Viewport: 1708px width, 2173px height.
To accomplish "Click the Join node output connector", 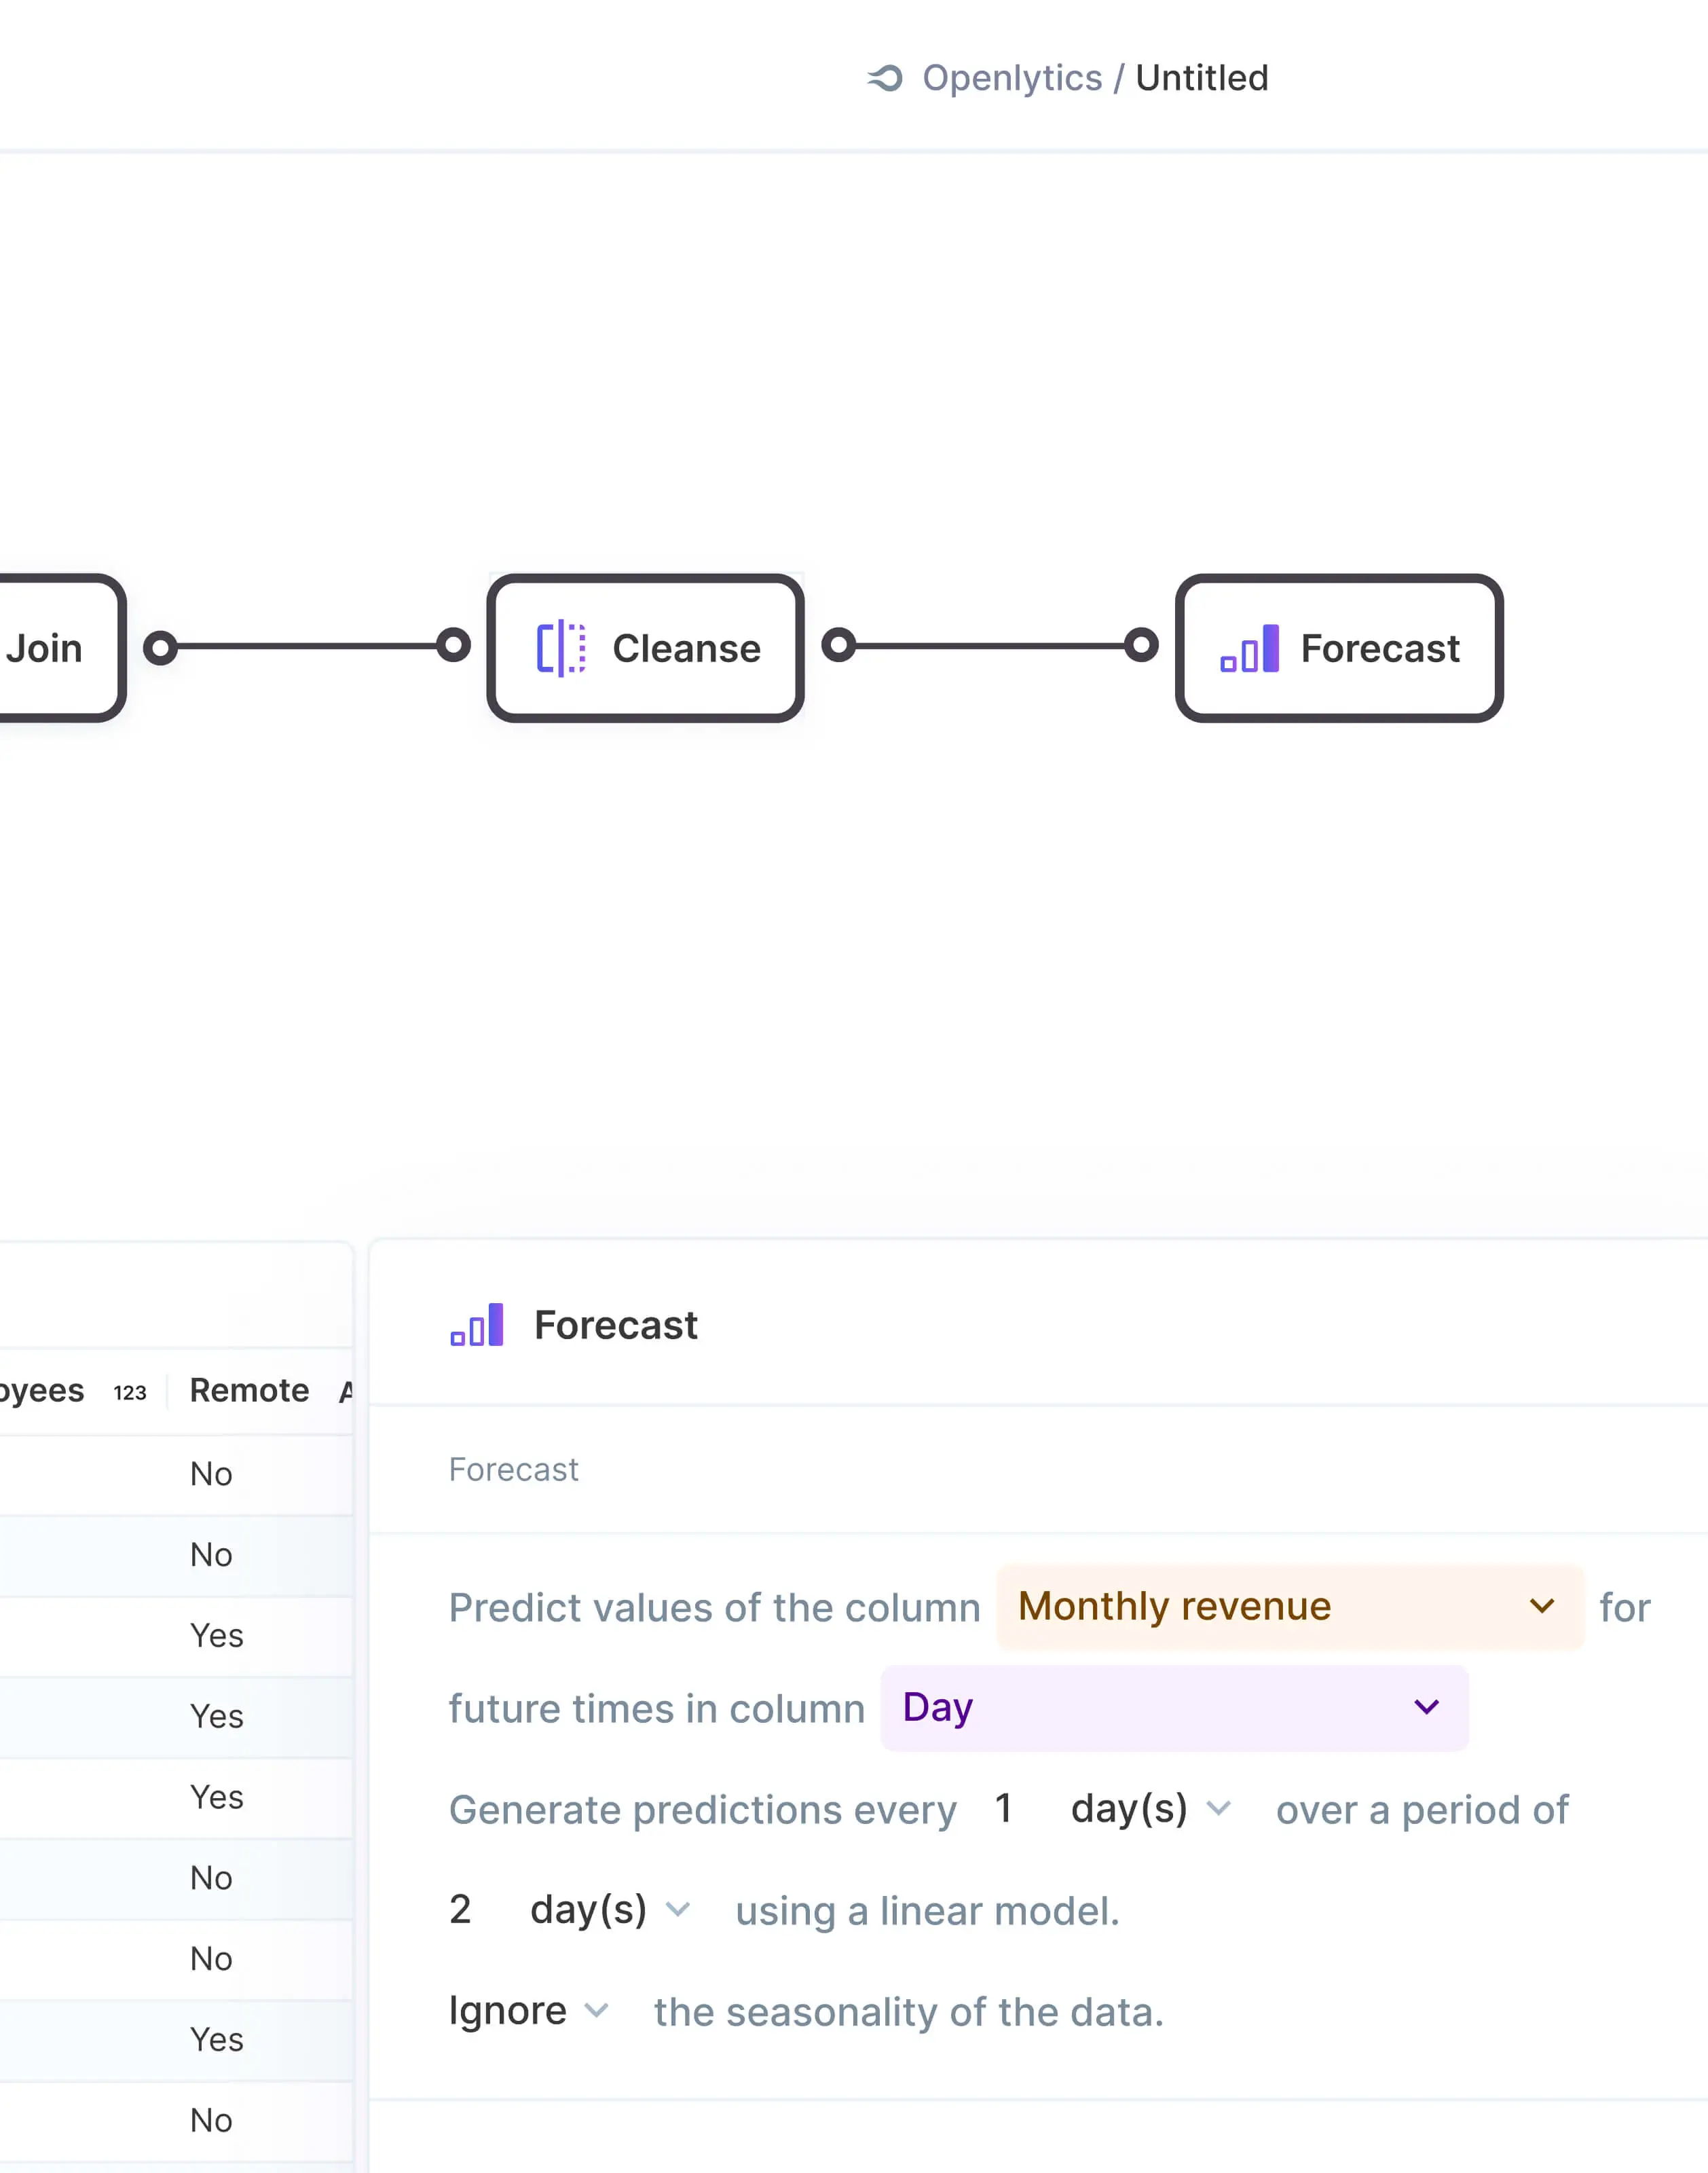I will (x=160, y=647).
